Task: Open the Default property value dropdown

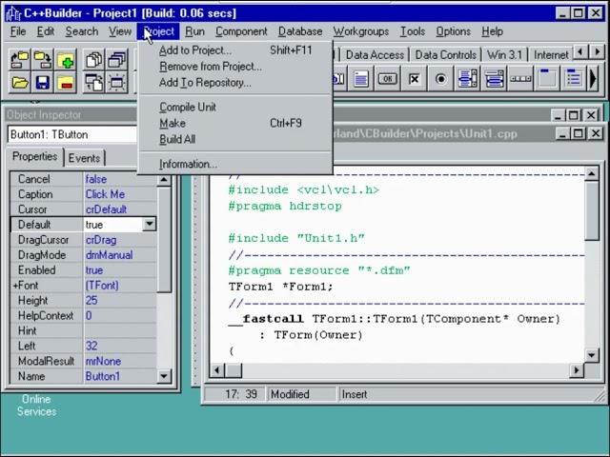Action: pyautogui.click(x=149, y=225)
